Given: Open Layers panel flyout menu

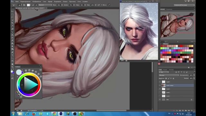Looking at the screenshot, I should (x=194, y=70).
